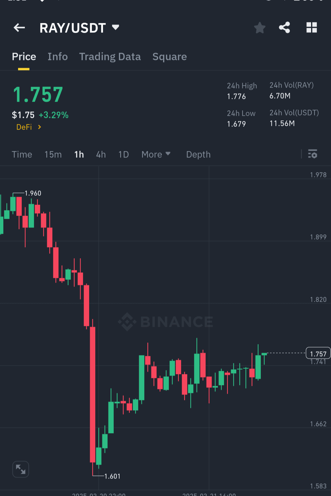Open the DeFi category link
This screenshot has width=331, height=496.
[x=28, y=127]
